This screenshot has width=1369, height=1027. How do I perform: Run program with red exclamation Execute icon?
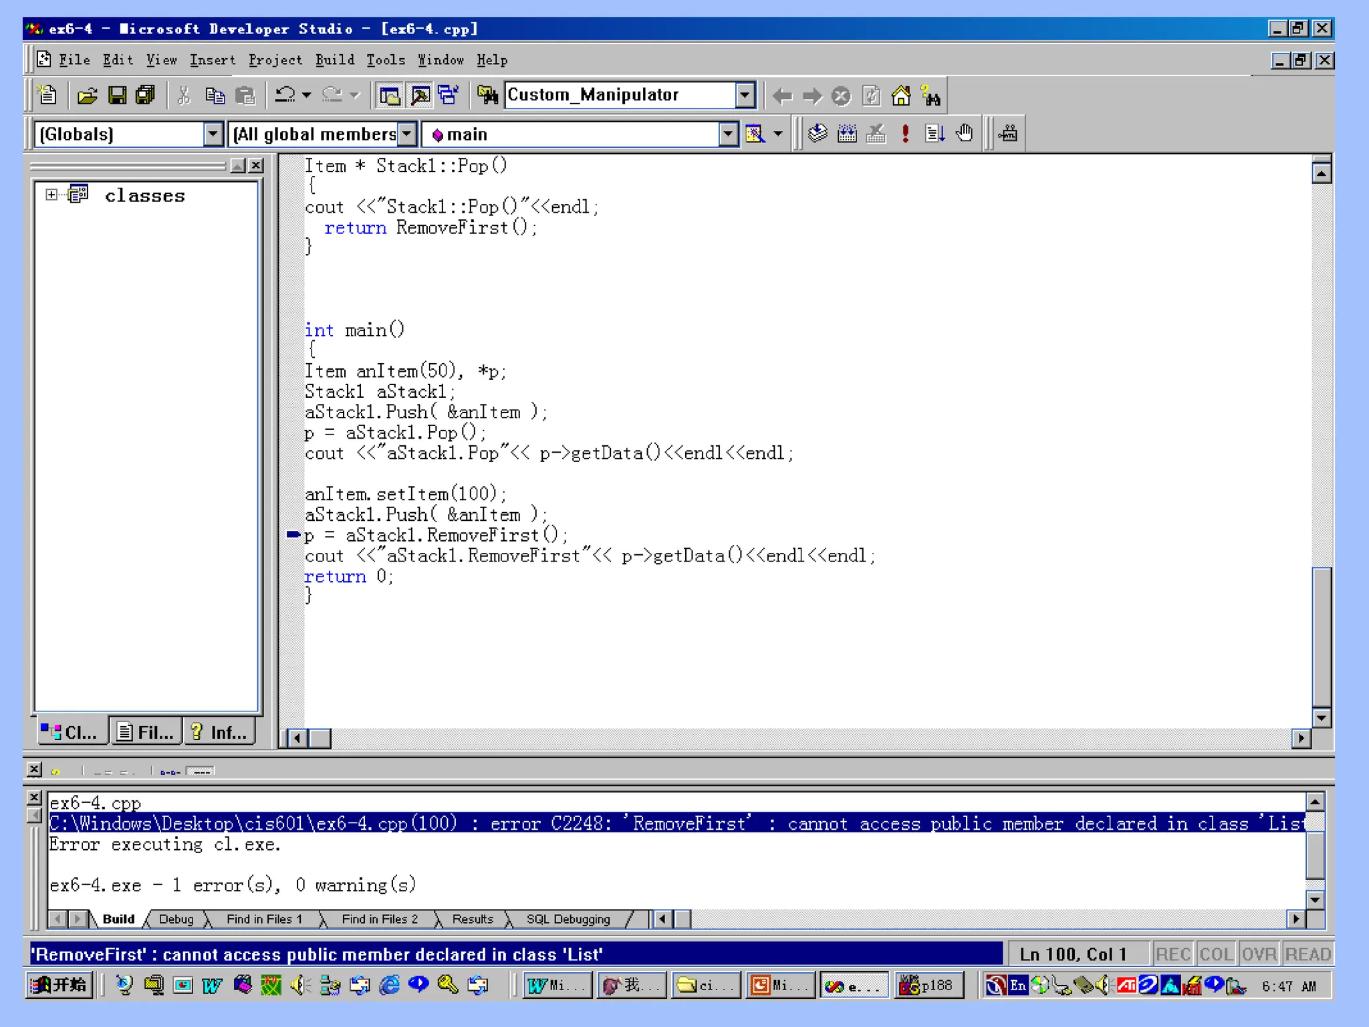[x=905, y=134]
